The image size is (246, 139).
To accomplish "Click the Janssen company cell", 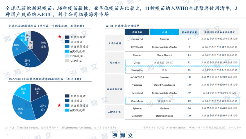I will pyautogui.click(x=164, y=77).
